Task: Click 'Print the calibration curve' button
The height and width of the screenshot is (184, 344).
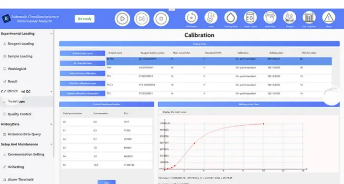Action: click(83, 84)
